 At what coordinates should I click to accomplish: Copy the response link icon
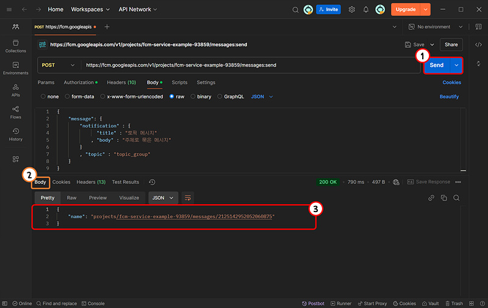(431, 198)
